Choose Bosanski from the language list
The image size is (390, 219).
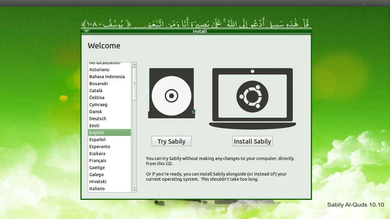tap(110, 84)
